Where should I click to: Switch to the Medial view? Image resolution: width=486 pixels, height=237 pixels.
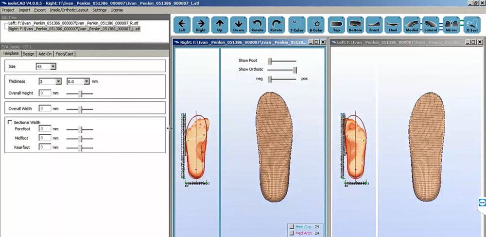click(412, 24)
